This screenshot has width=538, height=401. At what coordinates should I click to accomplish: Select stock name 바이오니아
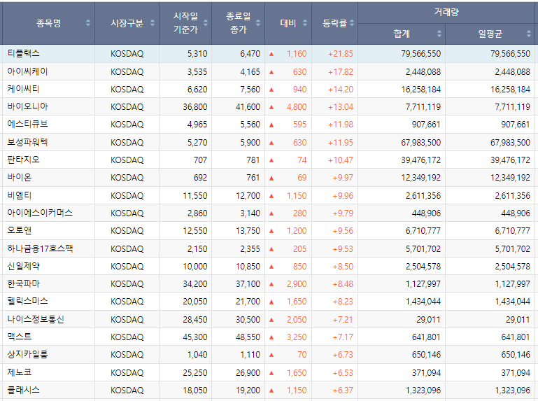tap(27, 107)
